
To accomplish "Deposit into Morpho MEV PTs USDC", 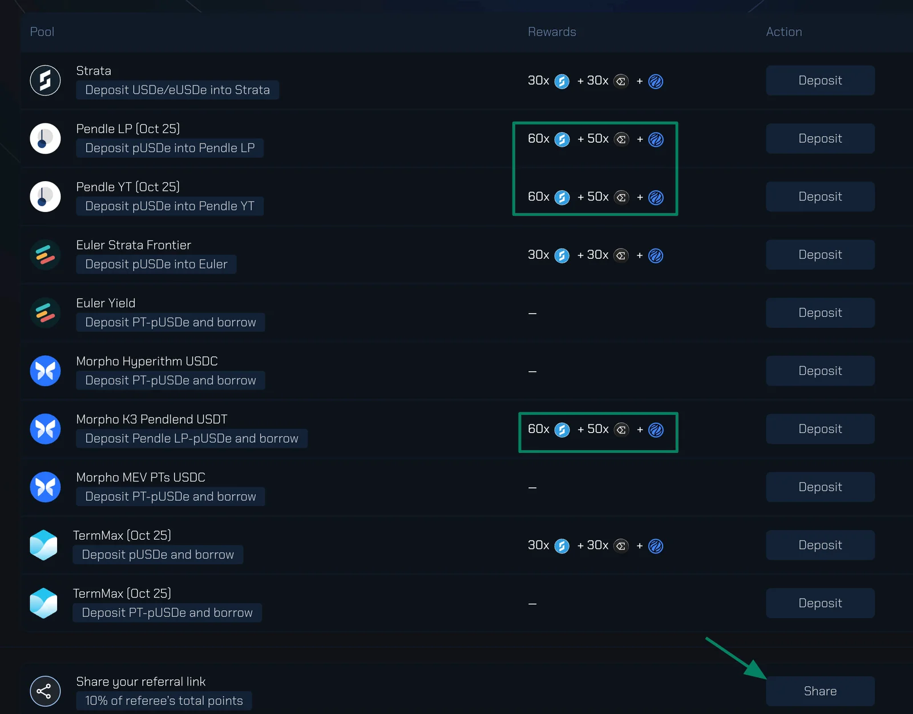I will 820,487.
